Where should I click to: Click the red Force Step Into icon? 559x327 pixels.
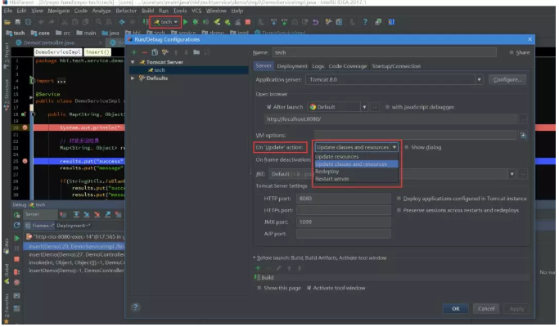coord(97,214)
